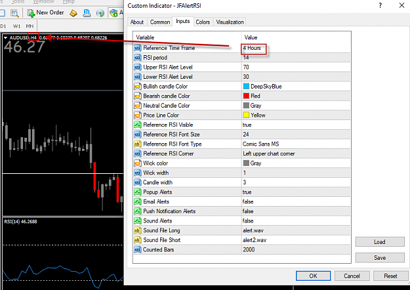The height and width of the screenshot is (290, 410).
Task: Toggle Reference RSI Visible true value
Action: [x=247, y=125]
